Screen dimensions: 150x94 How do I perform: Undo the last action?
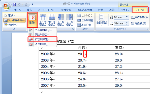19,4
